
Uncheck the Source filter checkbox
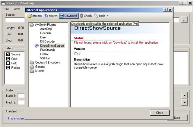[8, 54]
